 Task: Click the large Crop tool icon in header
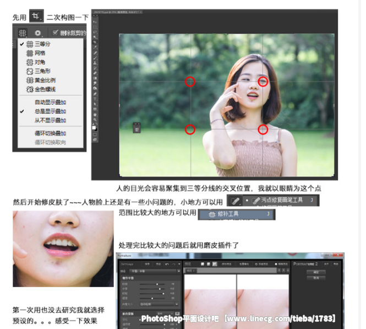coord(36,16)
